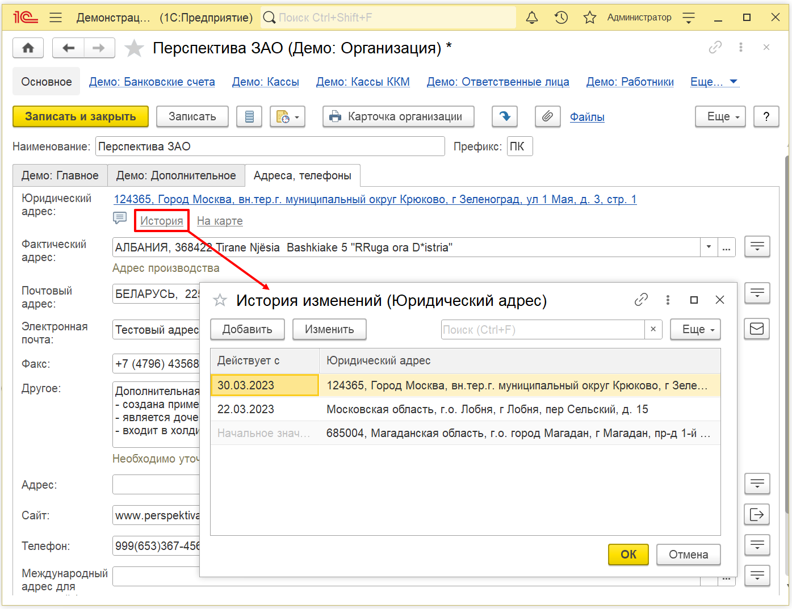Open notifications bell in the title bar
This screenshot has width=792, height=609.
(532, 18)
